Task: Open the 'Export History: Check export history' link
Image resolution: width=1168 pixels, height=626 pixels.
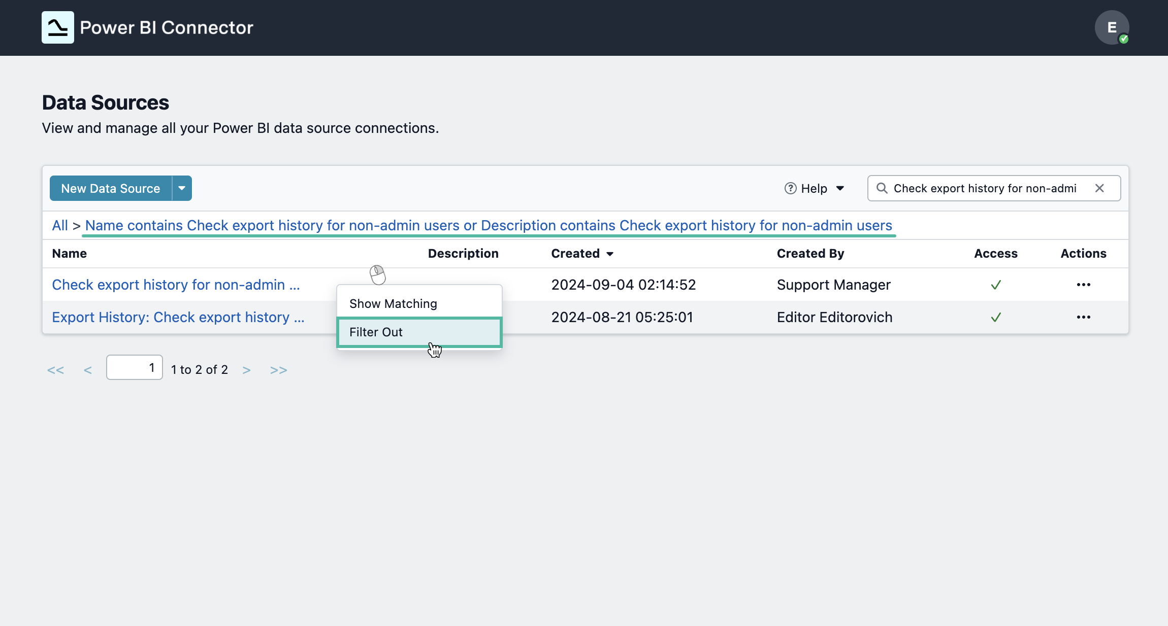Action: pos(178,317)
